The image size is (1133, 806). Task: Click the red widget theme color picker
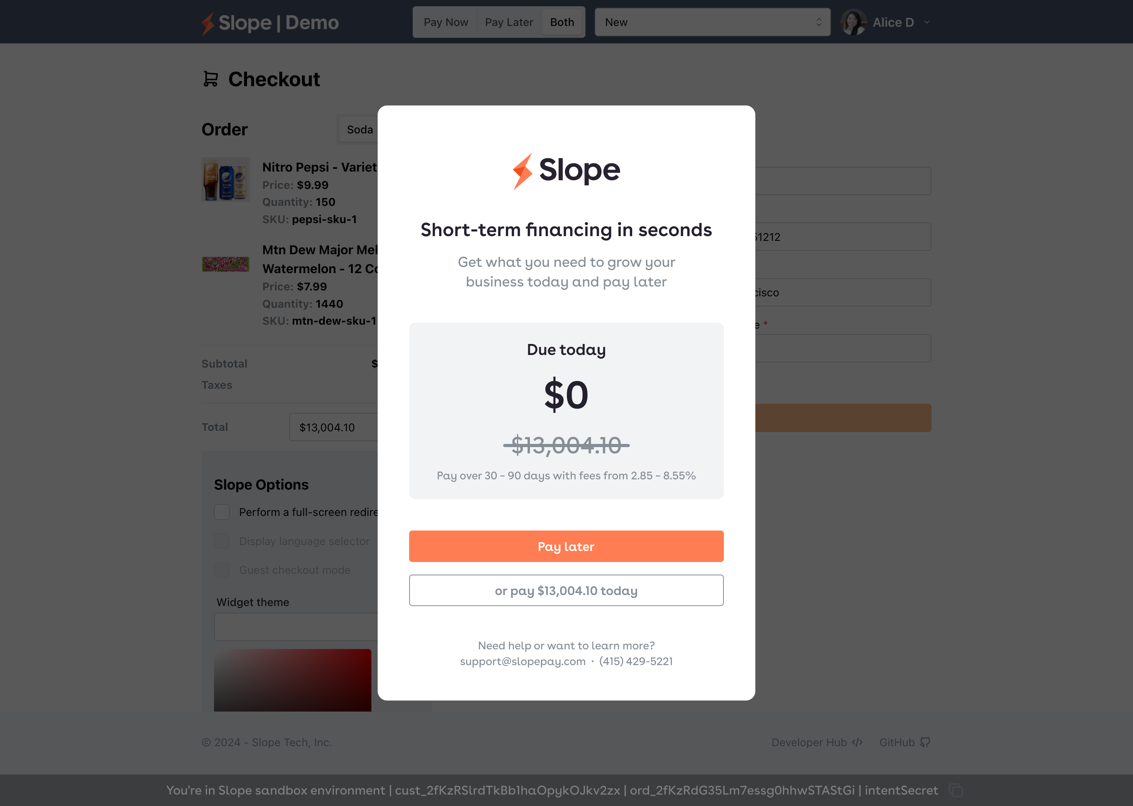pos(292,680)
